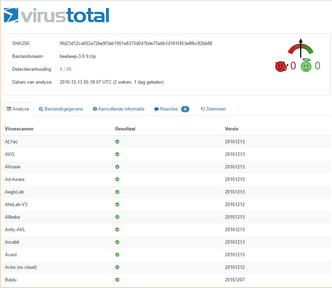Click the Avast scanner name
The width and height of the screenshot is (332, 288).
(11, 255)
